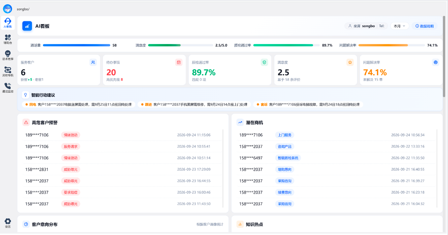448x235 pixels.
Task: Open the 流程导航 sidebar item
Action: [x=7, y=72]
